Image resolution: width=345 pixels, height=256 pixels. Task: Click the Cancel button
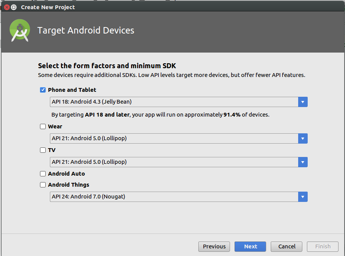[x=286, y=246]
